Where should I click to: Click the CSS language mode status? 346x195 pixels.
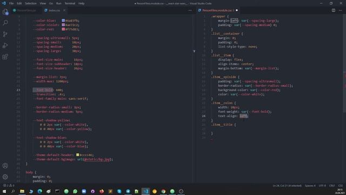click(x=340, y=186)
